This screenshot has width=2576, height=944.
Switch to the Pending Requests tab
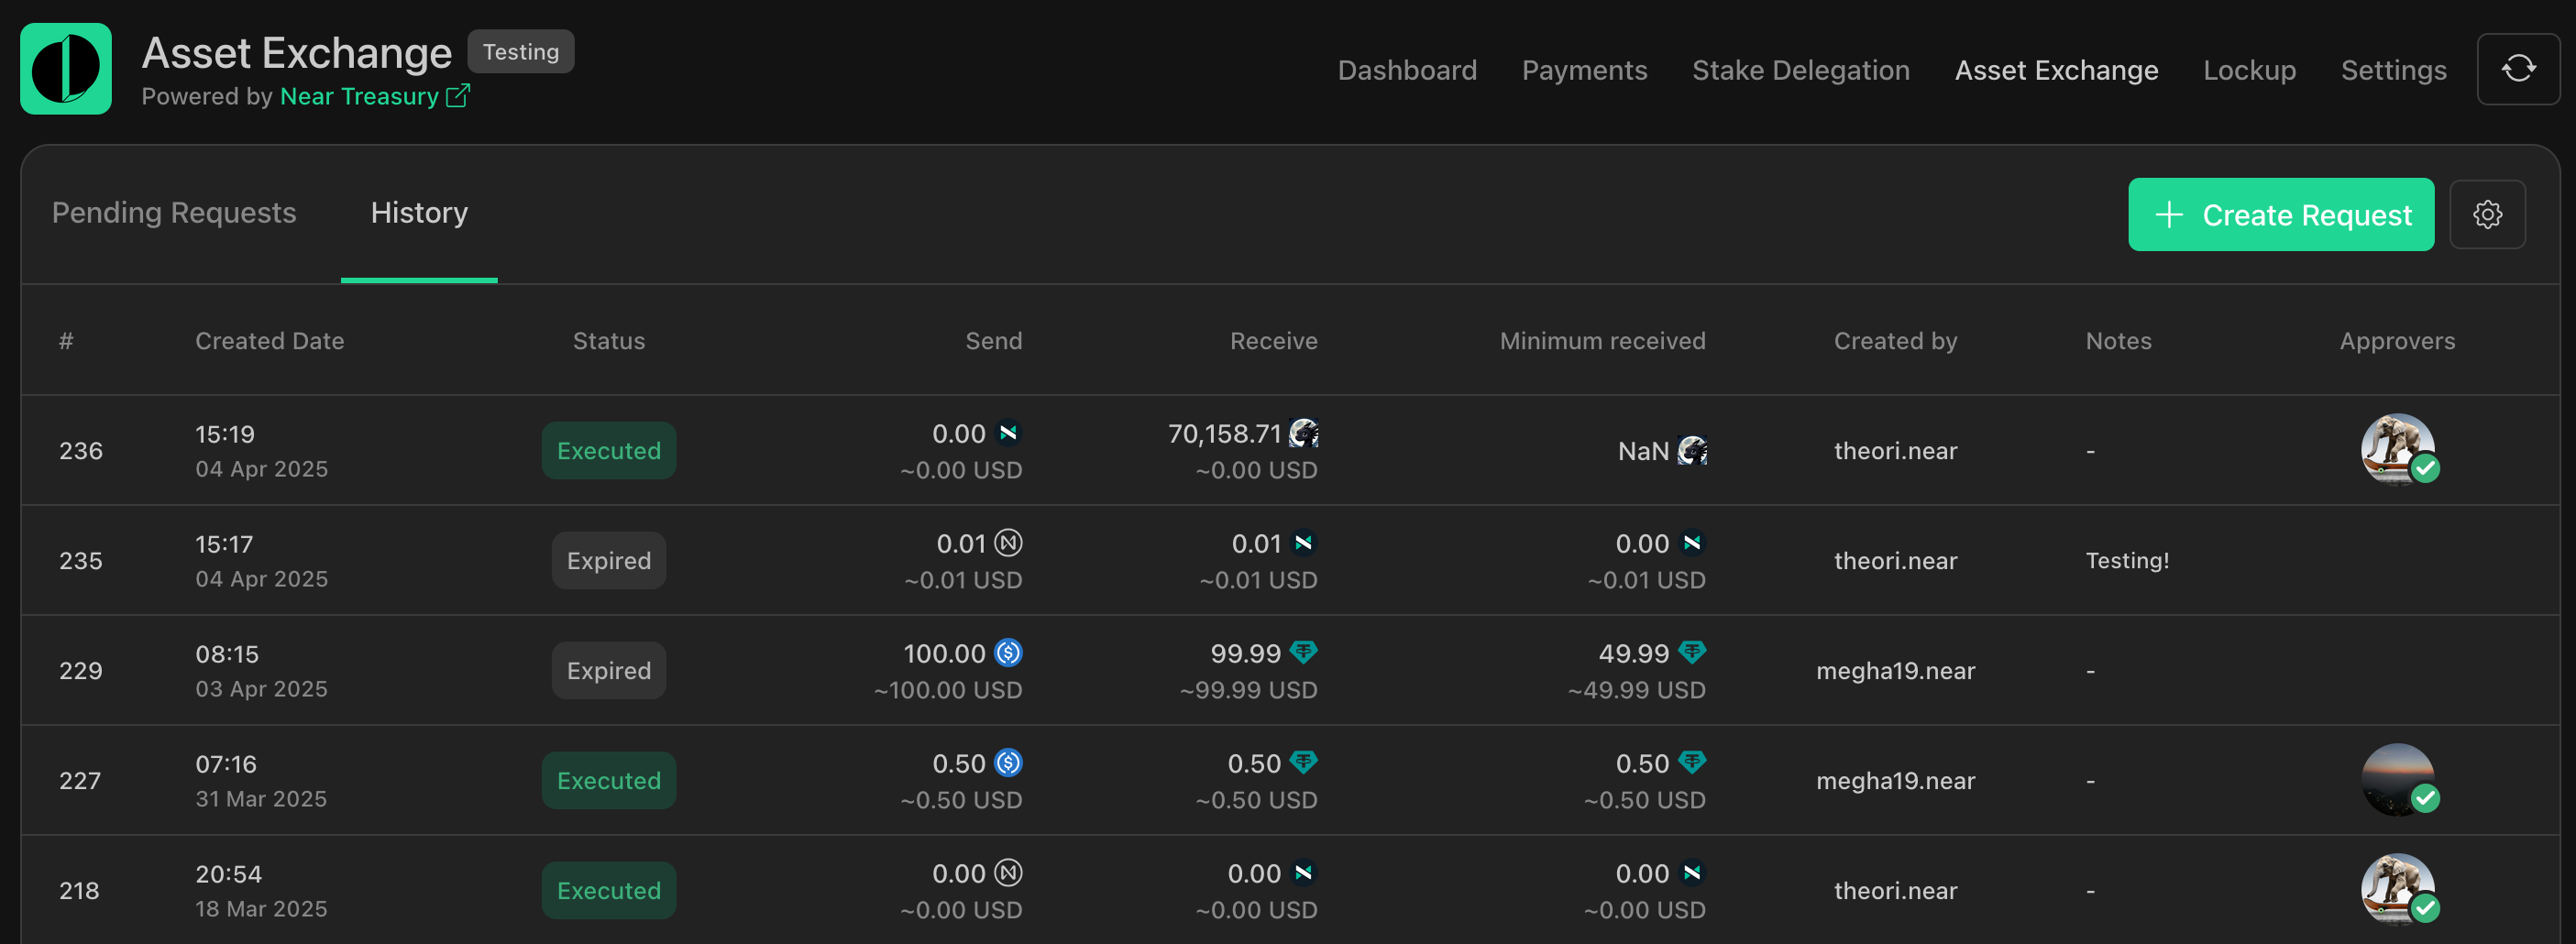click(x=174, y=213)
